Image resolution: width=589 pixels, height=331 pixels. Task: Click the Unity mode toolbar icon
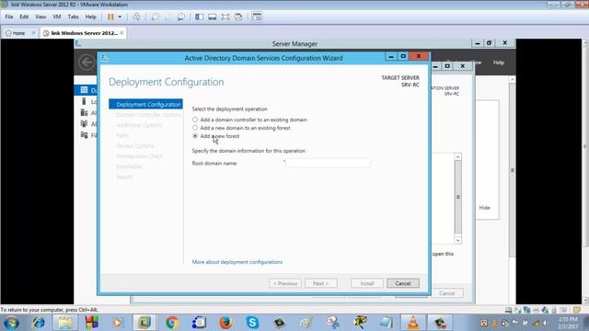click(238, 17)
